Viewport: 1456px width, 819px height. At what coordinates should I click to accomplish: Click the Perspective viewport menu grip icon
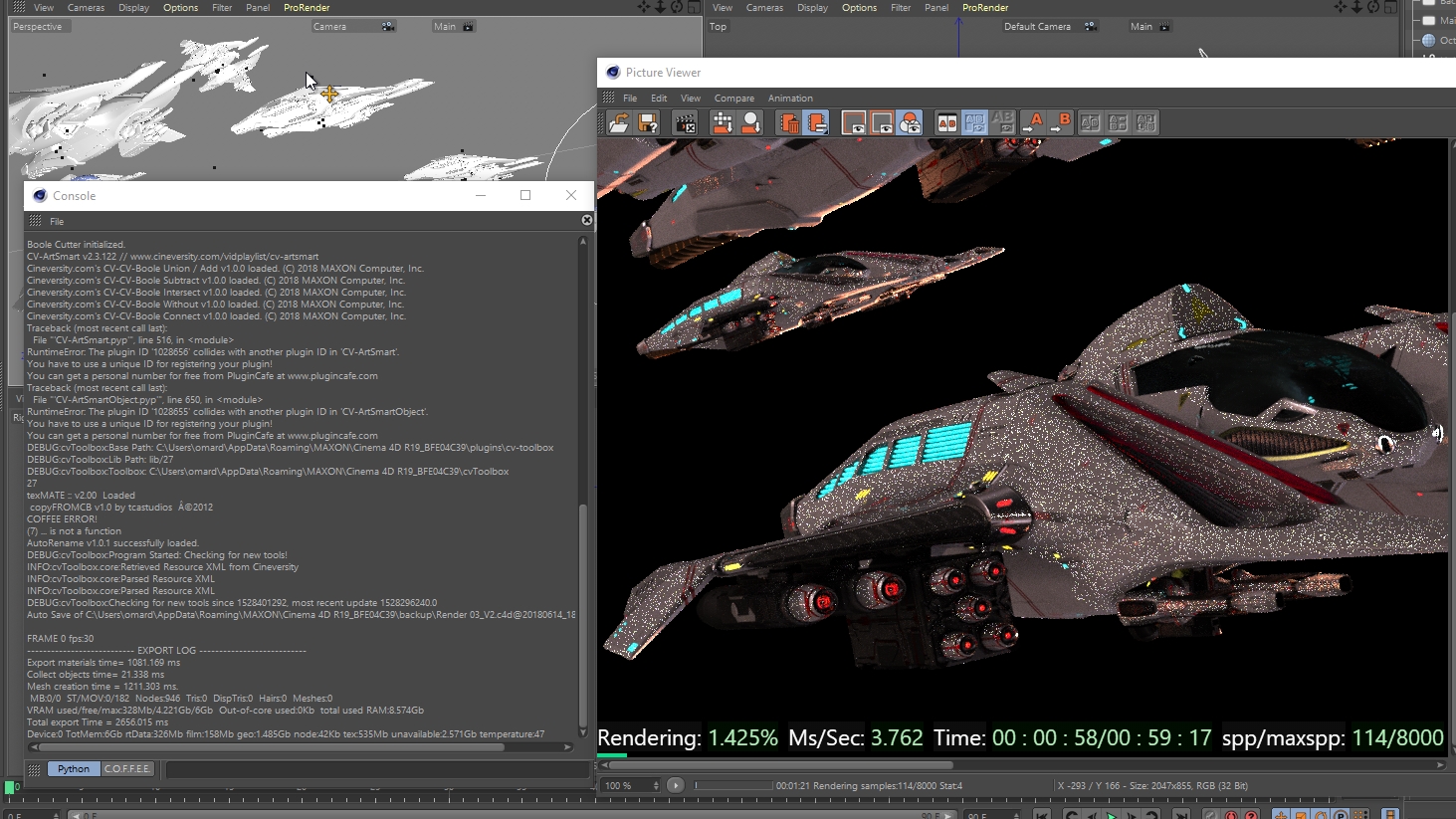click(19, 7)
